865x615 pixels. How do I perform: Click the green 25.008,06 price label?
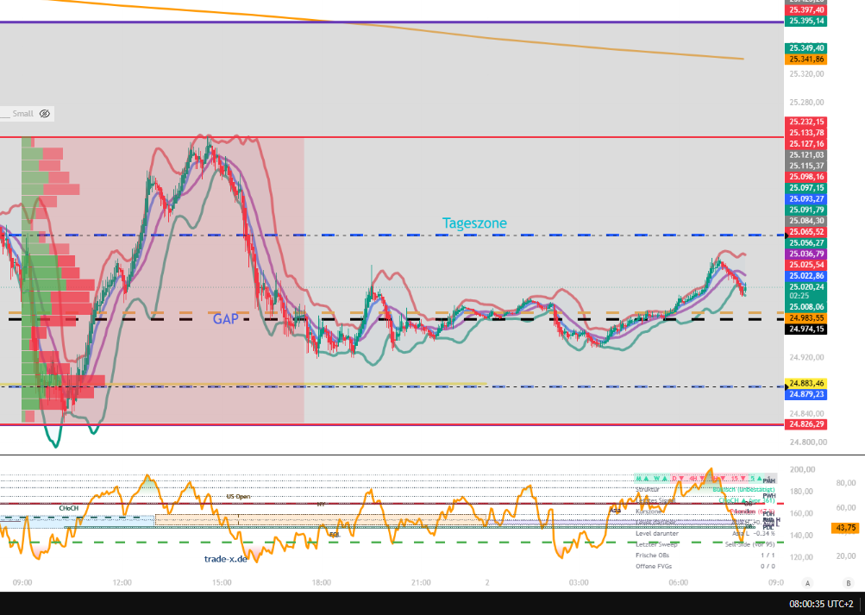coord(806,307)
